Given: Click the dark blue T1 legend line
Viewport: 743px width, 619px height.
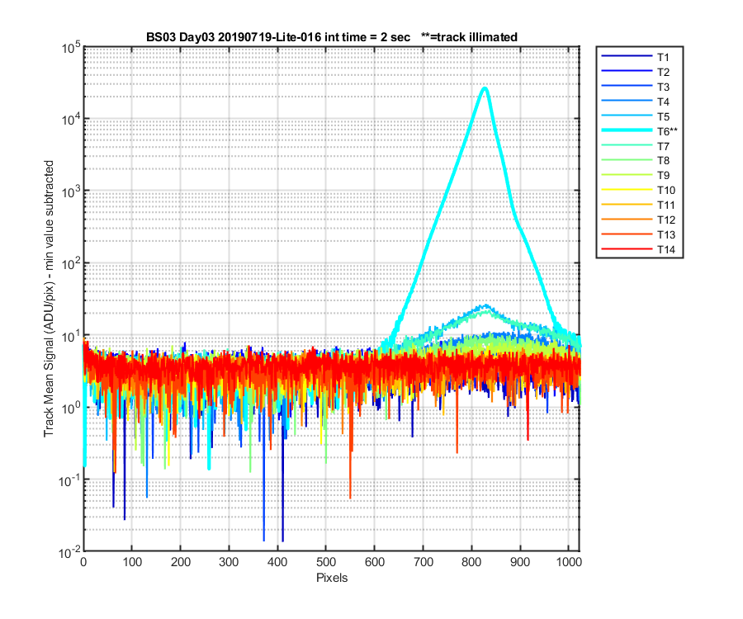Looking at the screenshot, I should coord(627,56).
